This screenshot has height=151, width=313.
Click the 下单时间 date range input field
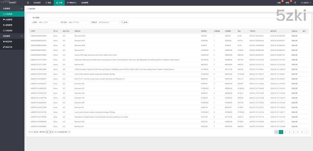108,22
